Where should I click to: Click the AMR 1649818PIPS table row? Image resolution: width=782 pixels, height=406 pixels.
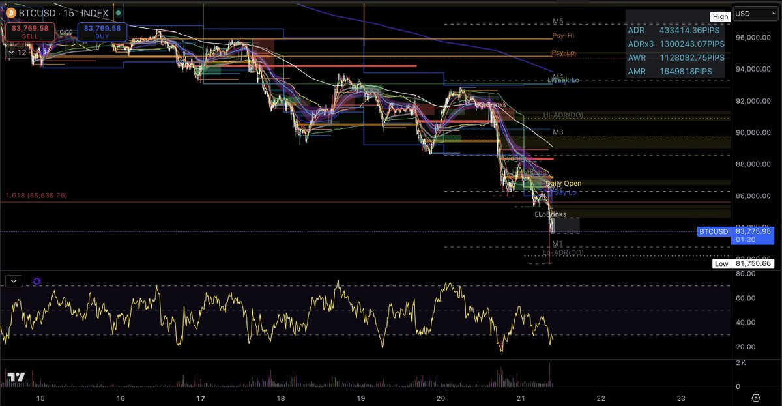675,71
